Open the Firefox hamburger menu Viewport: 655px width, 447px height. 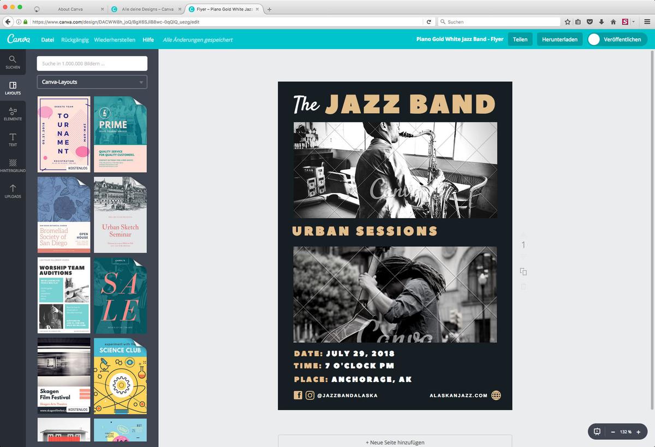click(x=647, y=22)
